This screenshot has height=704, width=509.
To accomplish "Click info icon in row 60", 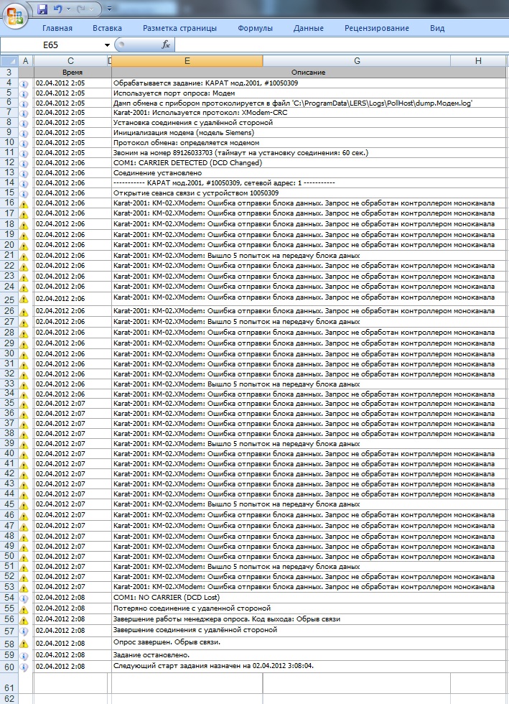I will click(x=24, y=667).
